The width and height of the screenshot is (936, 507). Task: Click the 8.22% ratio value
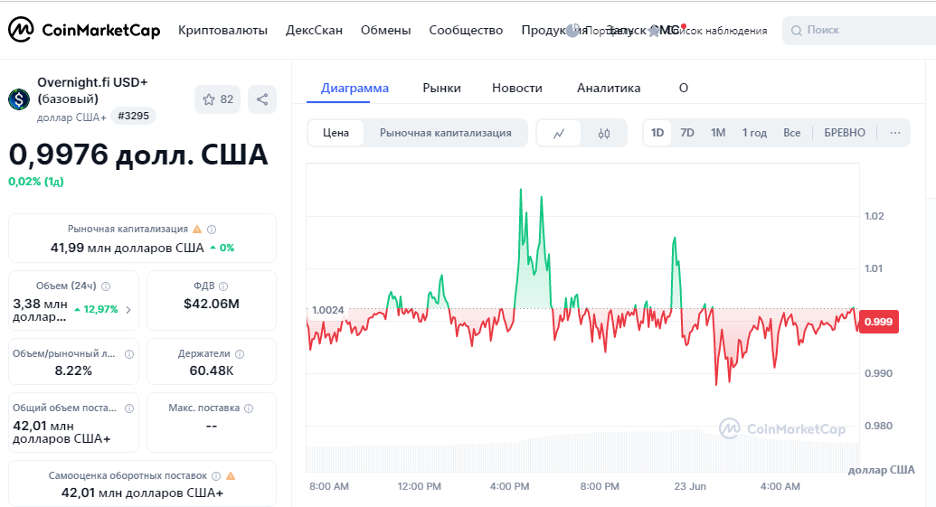coord(73,371)
